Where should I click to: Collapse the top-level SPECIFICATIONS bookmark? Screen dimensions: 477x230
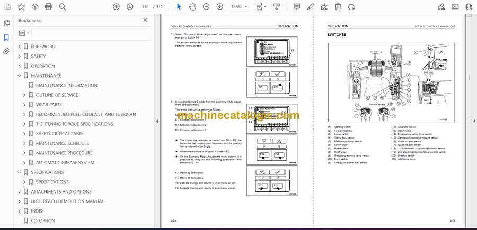click(20, 172)
